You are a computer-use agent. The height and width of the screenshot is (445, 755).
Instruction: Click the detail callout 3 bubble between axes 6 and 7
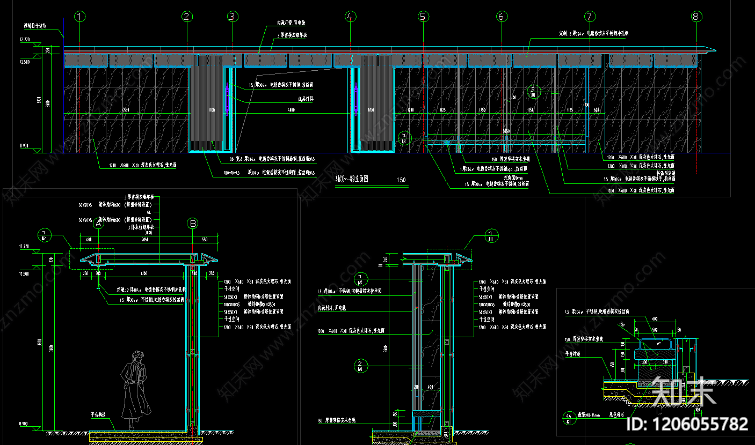(533, 92)
